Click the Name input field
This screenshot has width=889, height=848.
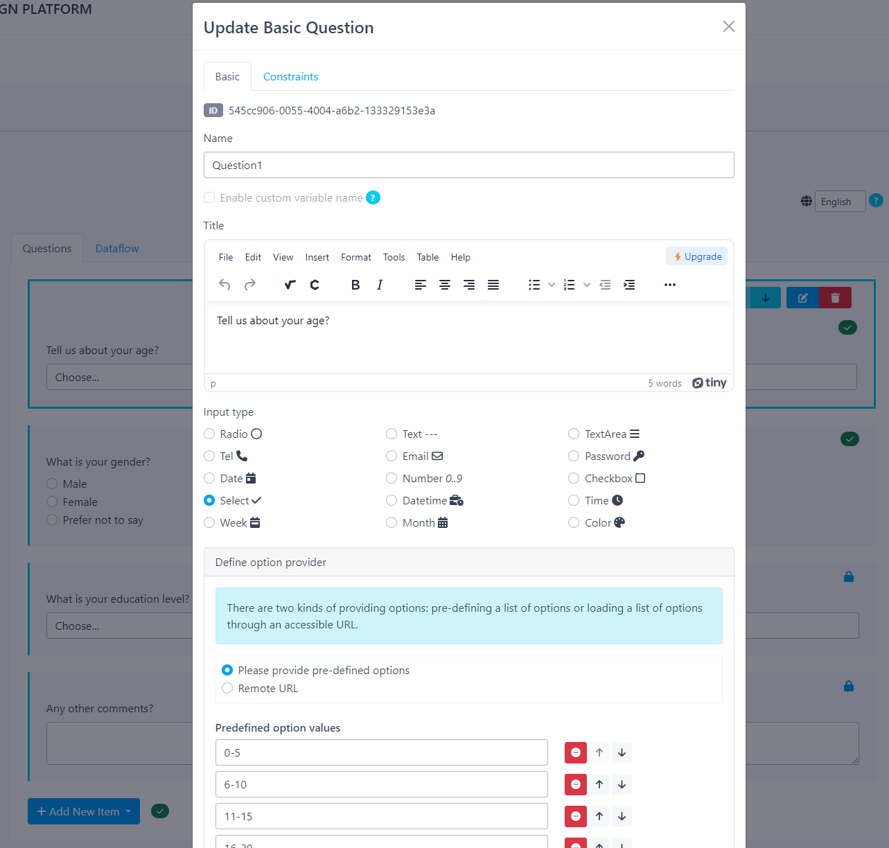coord(468,165)
